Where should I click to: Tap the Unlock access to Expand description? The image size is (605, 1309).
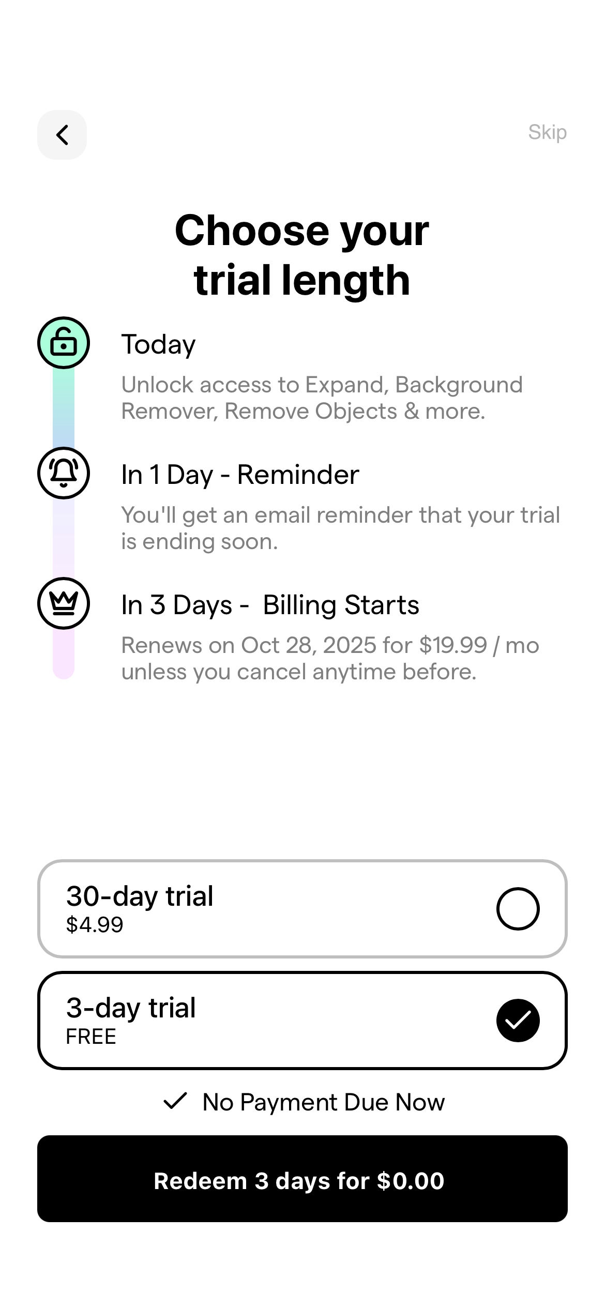(x=322, y=398)
